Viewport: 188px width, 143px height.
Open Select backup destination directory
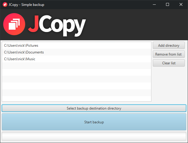(94, 108)
